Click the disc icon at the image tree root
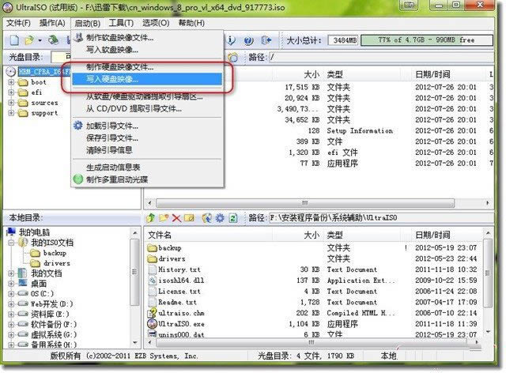The image size is (506, 373). [11, 71]
